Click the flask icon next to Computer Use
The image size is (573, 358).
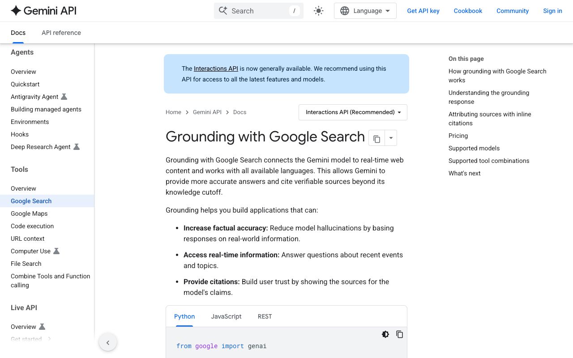[x=56, y=251]
